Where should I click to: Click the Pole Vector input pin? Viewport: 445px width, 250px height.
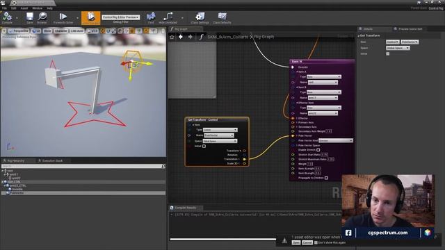click(x=293, y=136)
